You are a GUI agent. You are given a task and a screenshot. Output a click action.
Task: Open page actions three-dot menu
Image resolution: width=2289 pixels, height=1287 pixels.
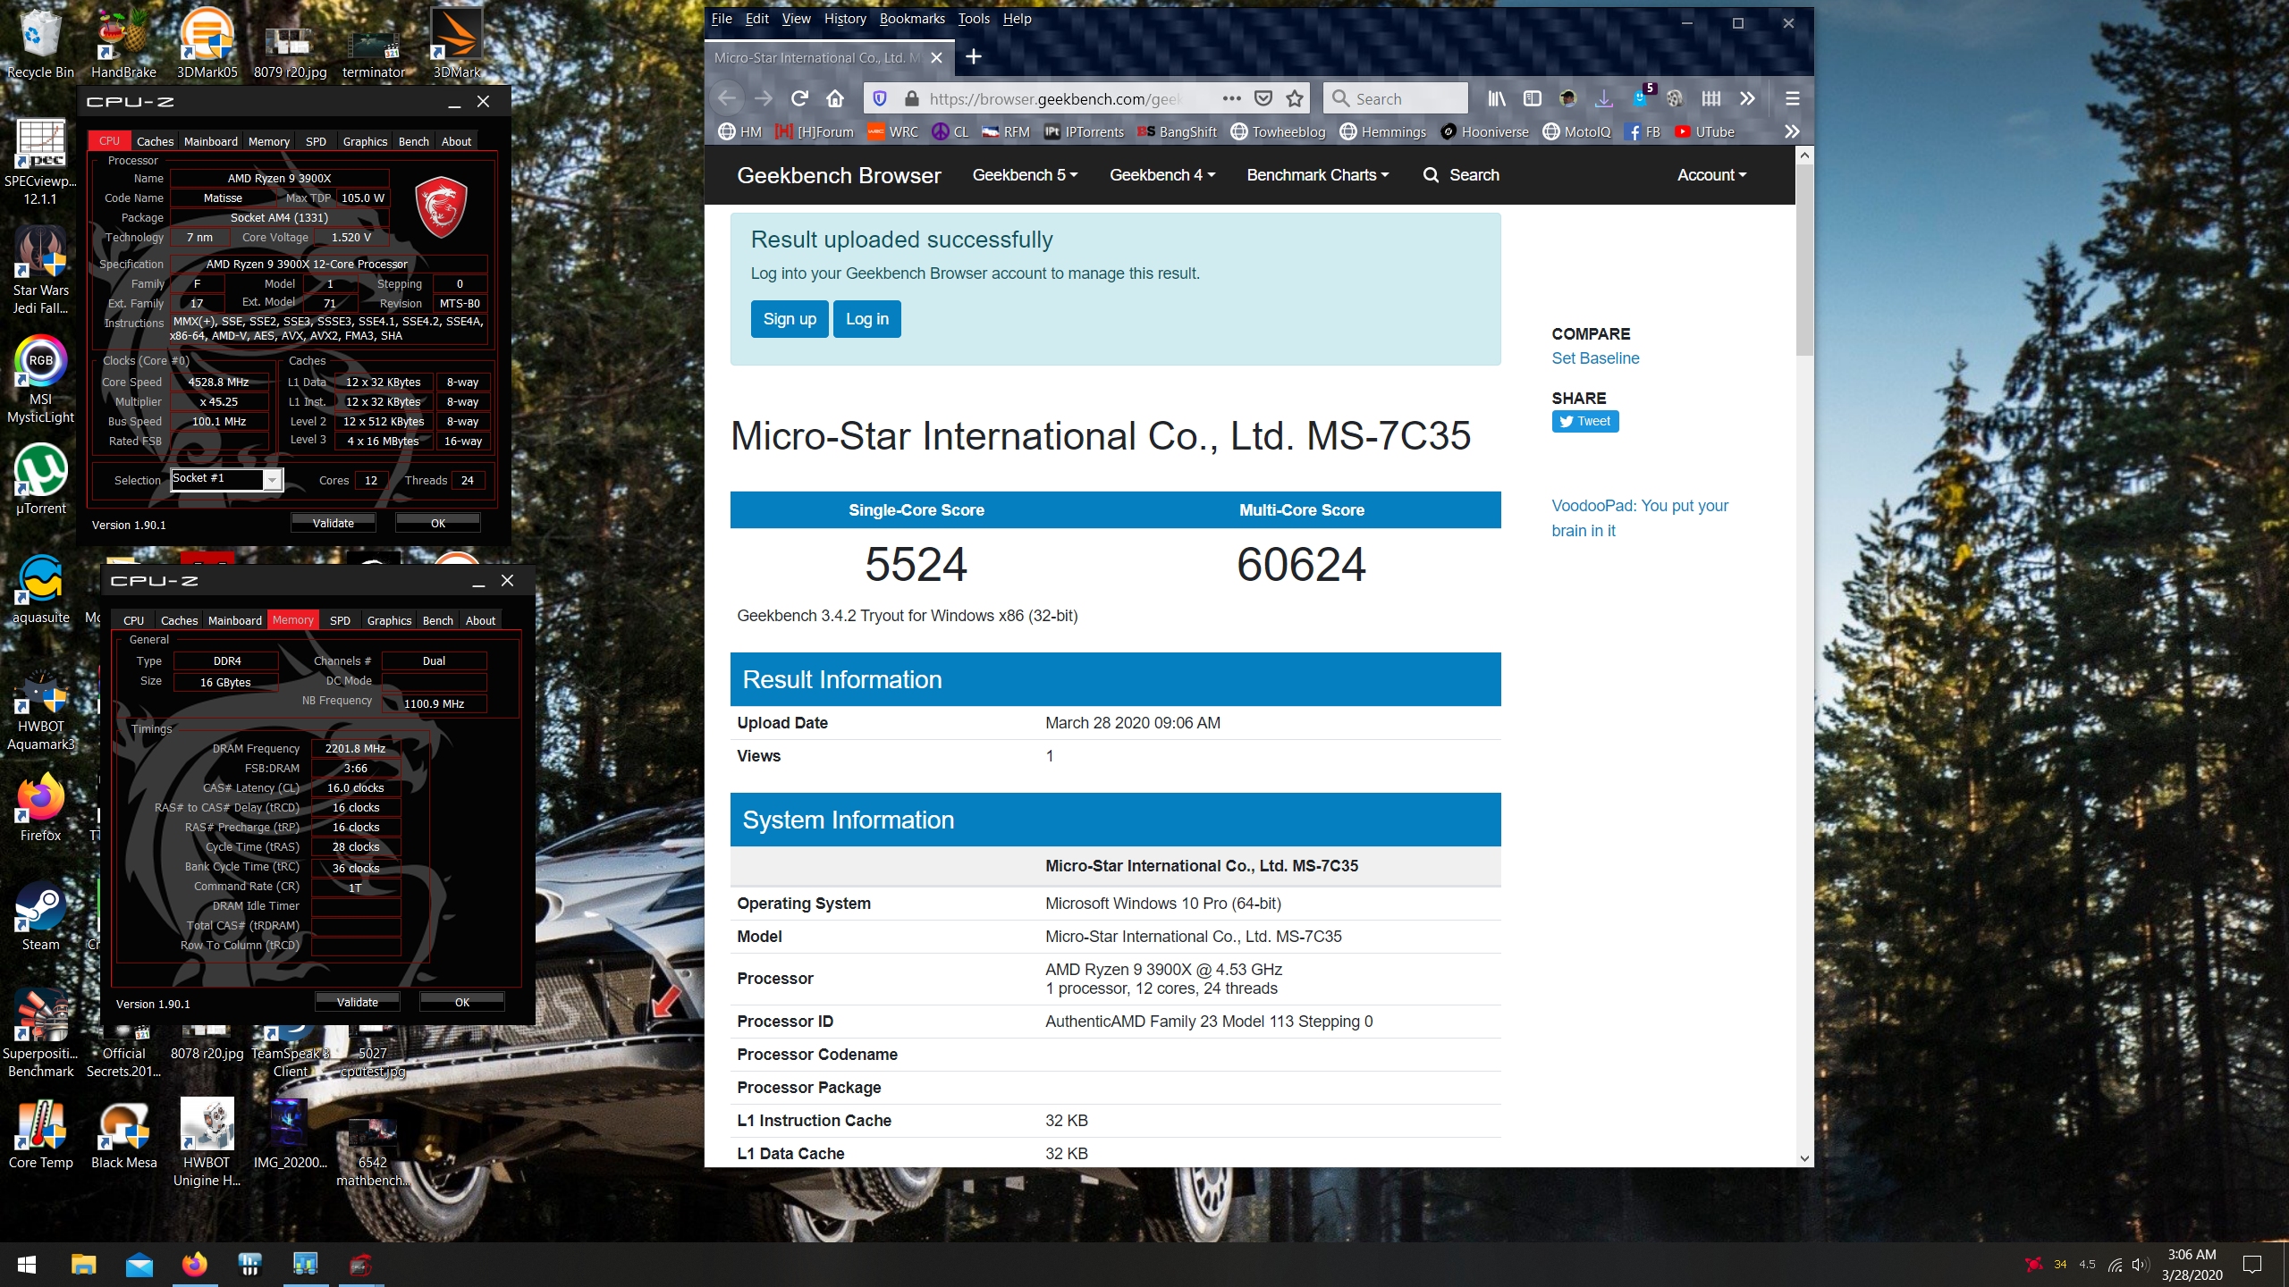point(1231,98)
